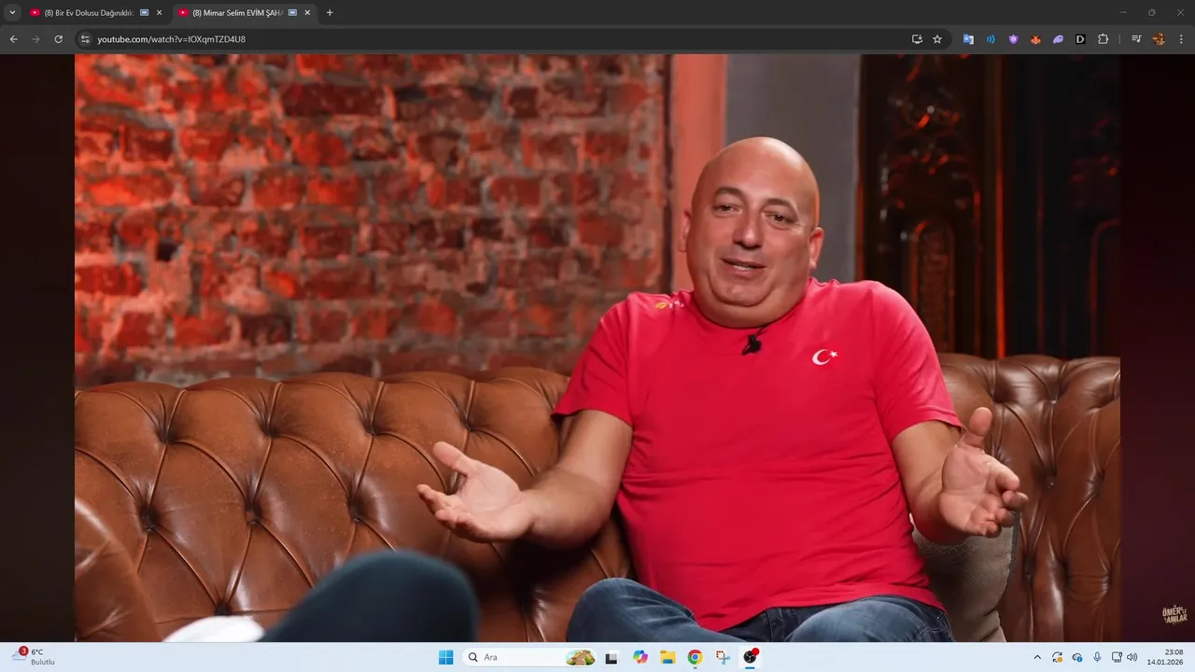Image resolution: width=1195 pixels, height=672 pixels.
Task: Open the media controls icon
Action: [1136, 39]
